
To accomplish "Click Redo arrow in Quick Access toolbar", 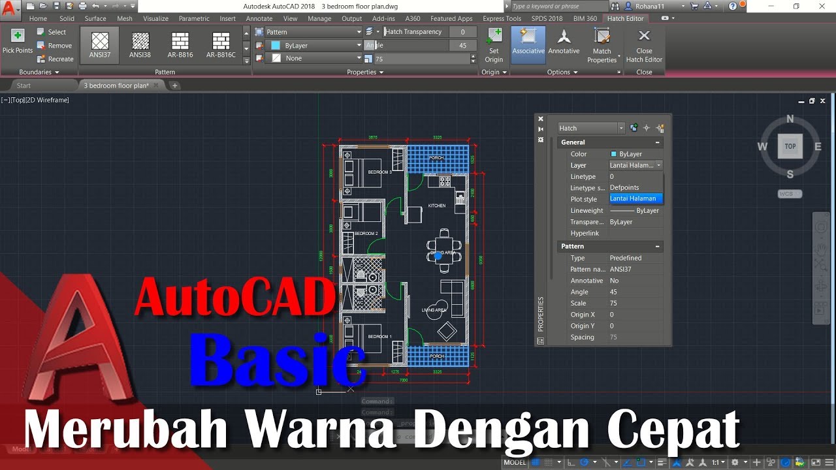I will point(115,6).
